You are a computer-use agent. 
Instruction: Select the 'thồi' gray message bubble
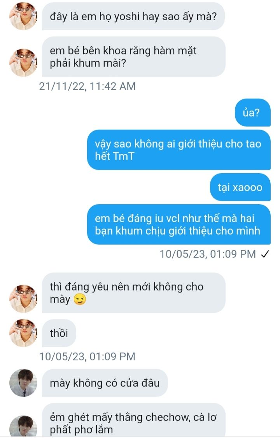click(x=59, y=333)
